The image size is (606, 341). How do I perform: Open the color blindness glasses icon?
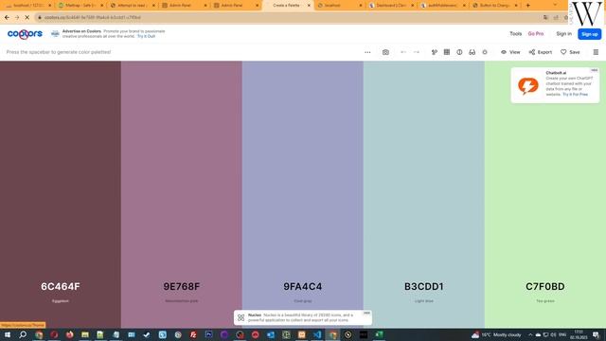point(472,52)
